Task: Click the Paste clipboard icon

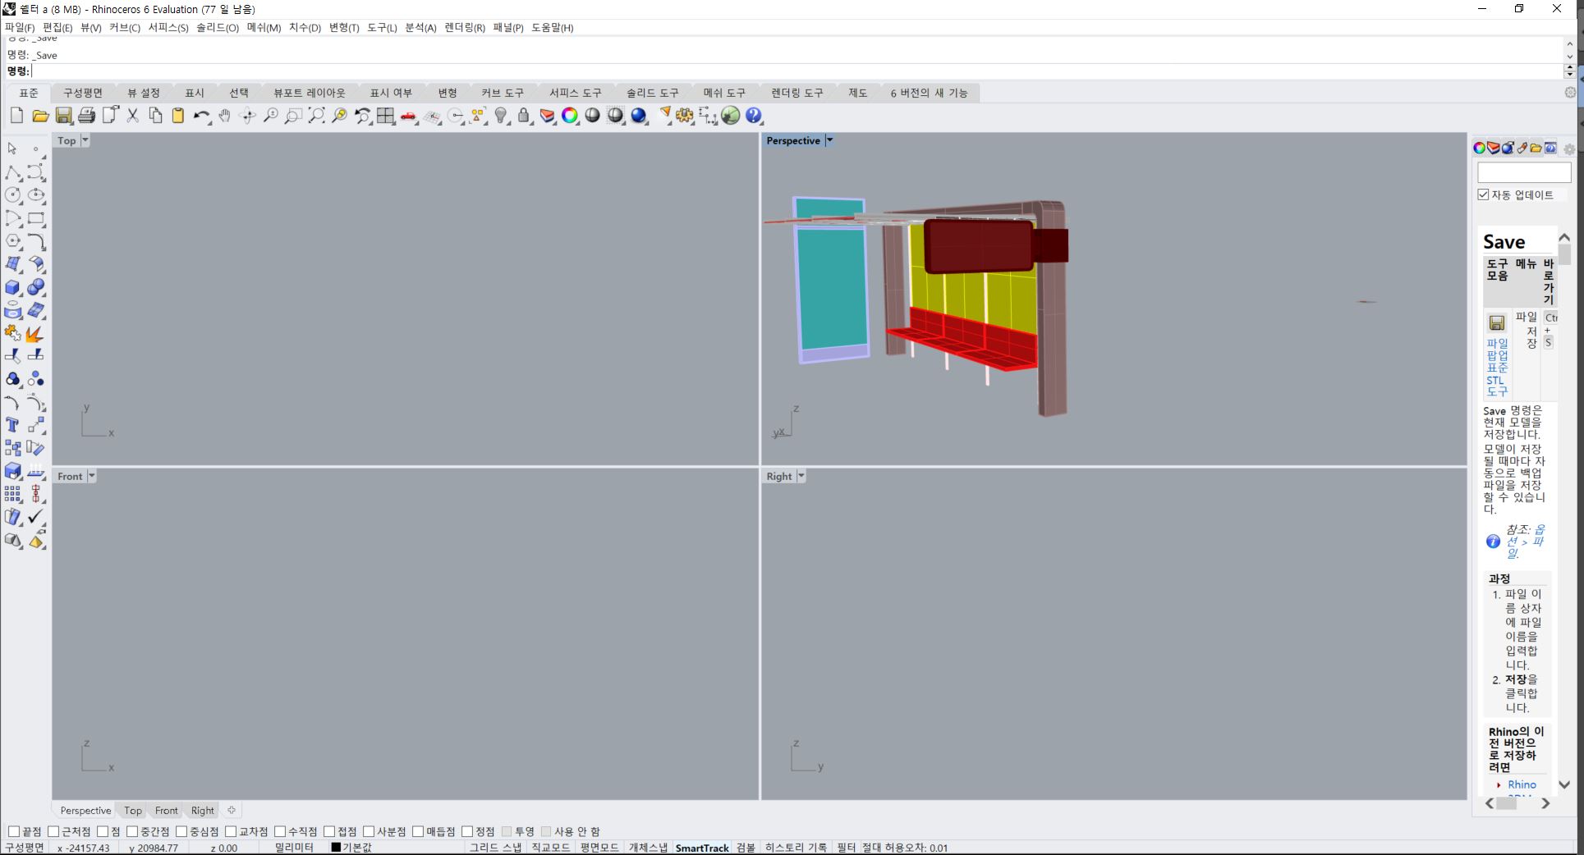Action: pos(178,116)
